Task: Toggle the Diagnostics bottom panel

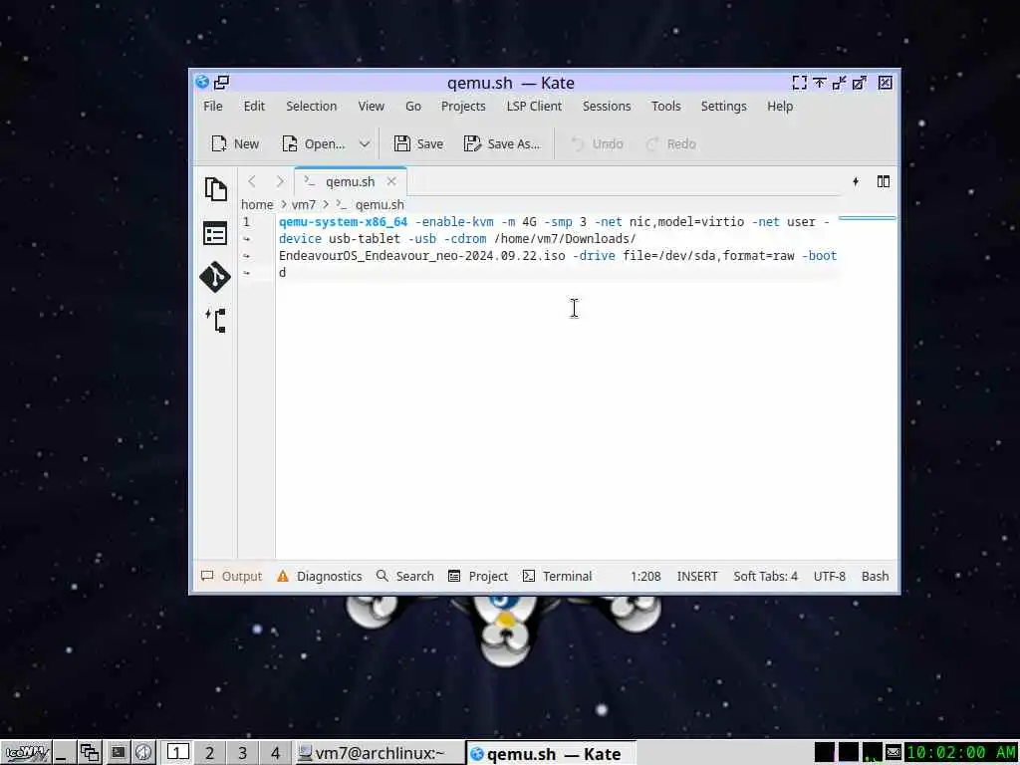Action: [x=320, y=577]
